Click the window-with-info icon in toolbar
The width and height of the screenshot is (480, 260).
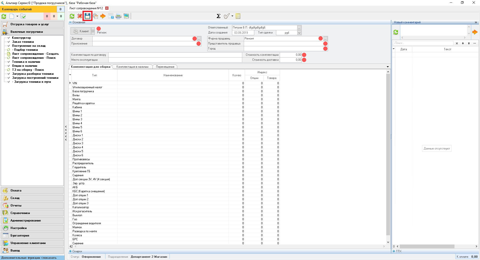[x=111, y=16]
